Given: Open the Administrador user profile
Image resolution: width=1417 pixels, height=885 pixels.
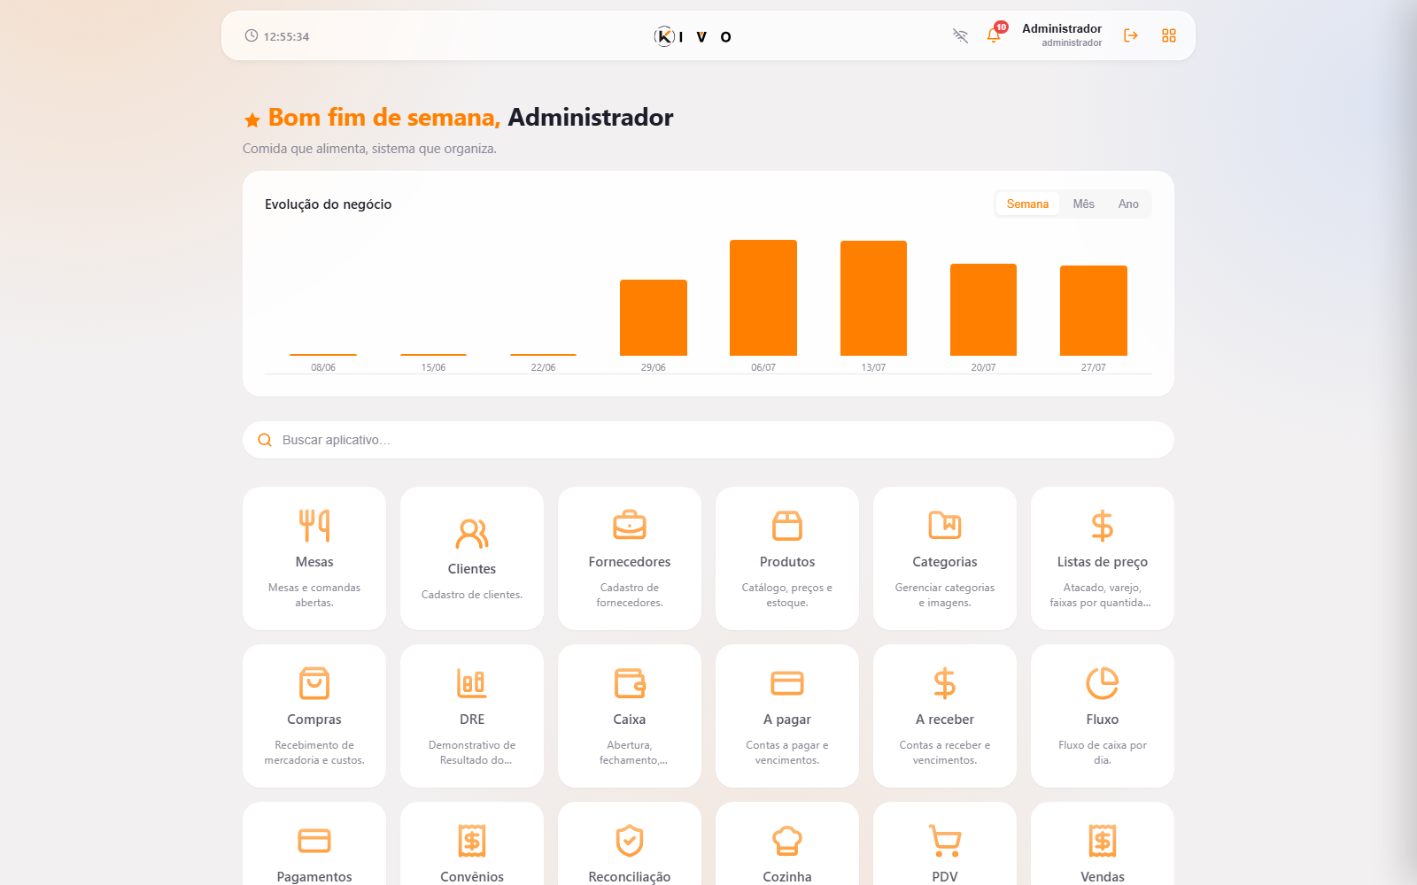Looking at the screenshot, I should [1062, 35].
